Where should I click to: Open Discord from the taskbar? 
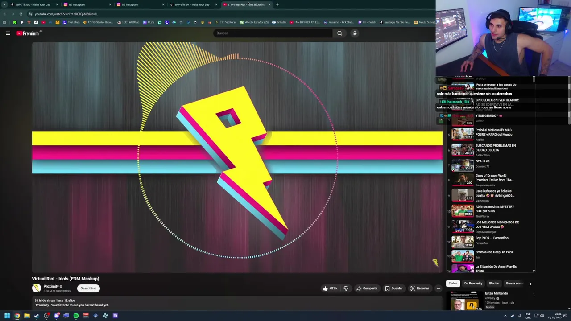[x=56, y=316]
